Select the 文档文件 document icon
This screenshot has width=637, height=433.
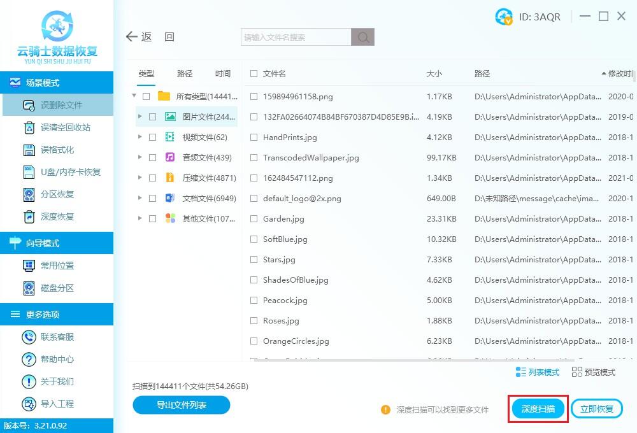pos(170,198)
